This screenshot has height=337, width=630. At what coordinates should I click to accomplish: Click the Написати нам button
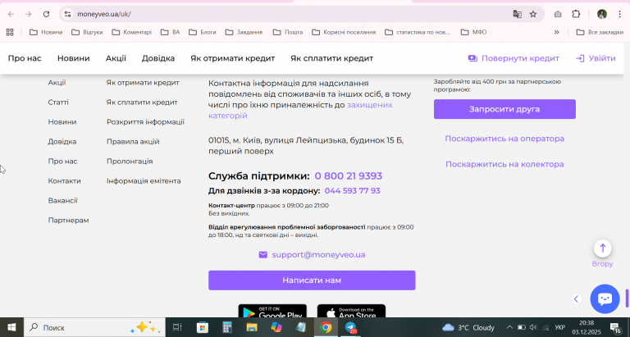312,280
